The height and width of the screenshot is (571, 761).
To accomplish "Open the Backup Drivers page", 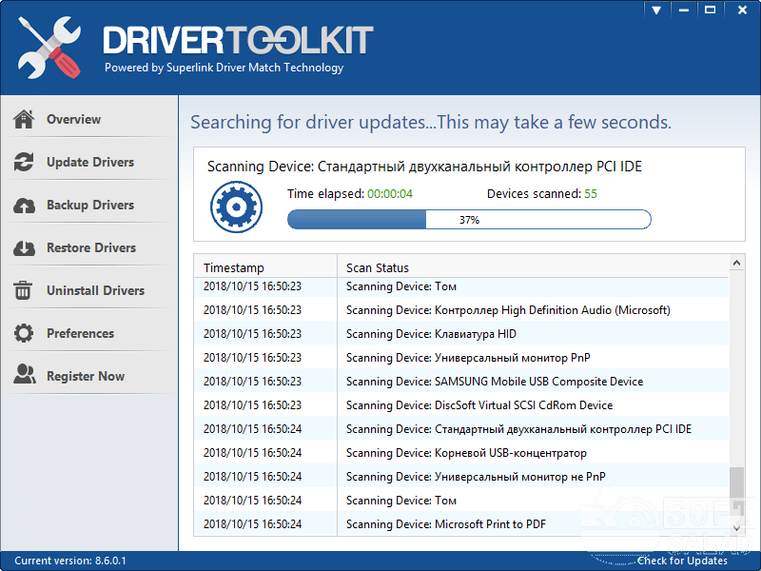I will [89, 205].
